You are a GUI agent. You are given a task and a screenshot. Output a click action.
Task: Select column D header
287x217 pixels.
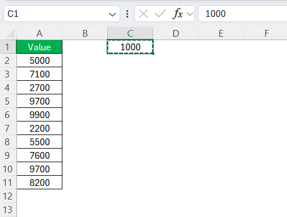pyautogui.click(x=176, y=33)
